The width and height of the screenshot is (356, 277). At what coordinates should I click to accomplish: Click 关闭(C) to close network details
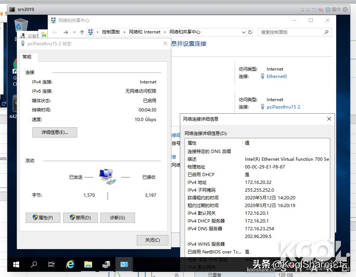(152, 240)
